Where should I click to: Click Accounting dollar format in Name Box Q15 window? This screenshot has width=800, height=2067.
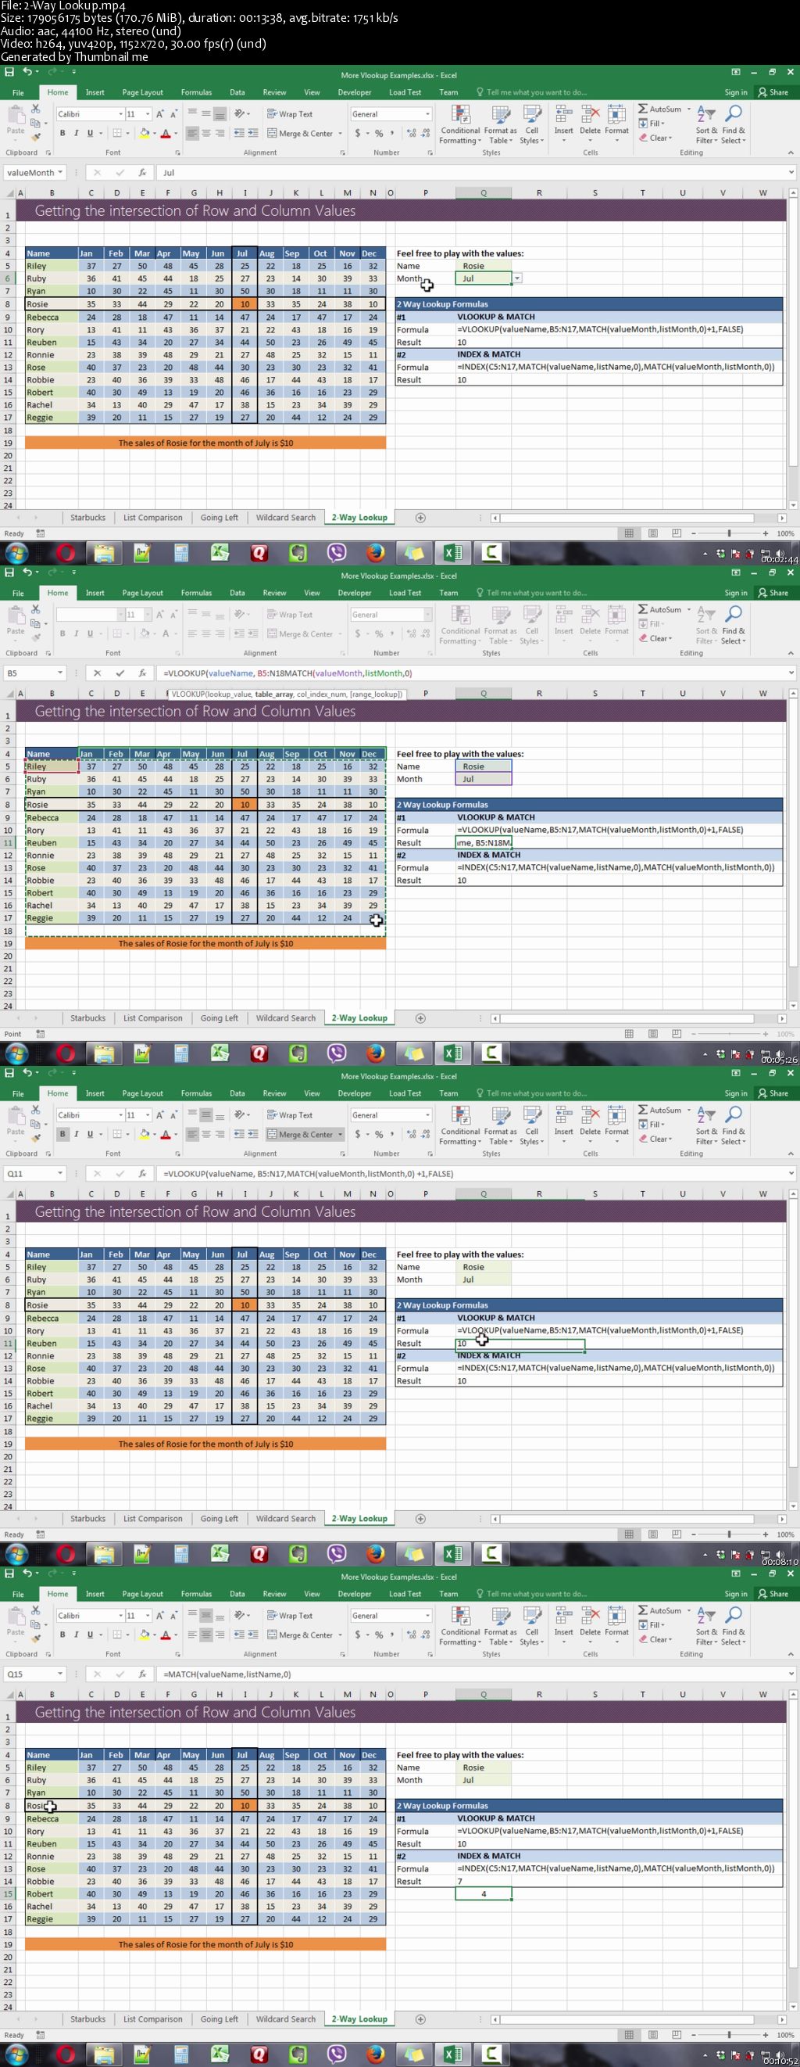(x=358, y=1635)
